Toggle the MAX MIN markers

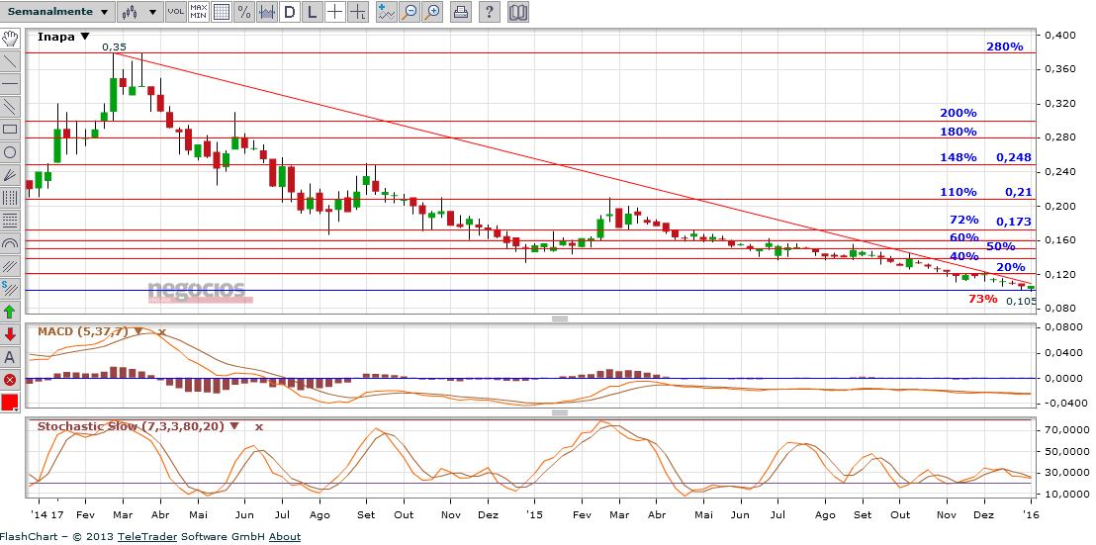coord(198,12)
